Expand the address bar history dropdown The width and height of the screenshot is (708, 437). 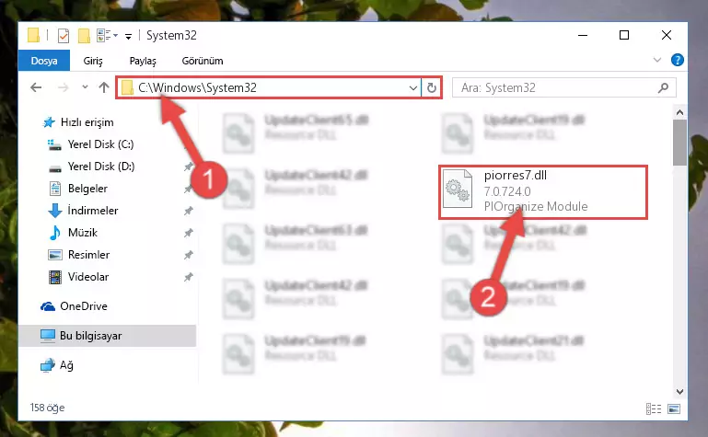412,88
